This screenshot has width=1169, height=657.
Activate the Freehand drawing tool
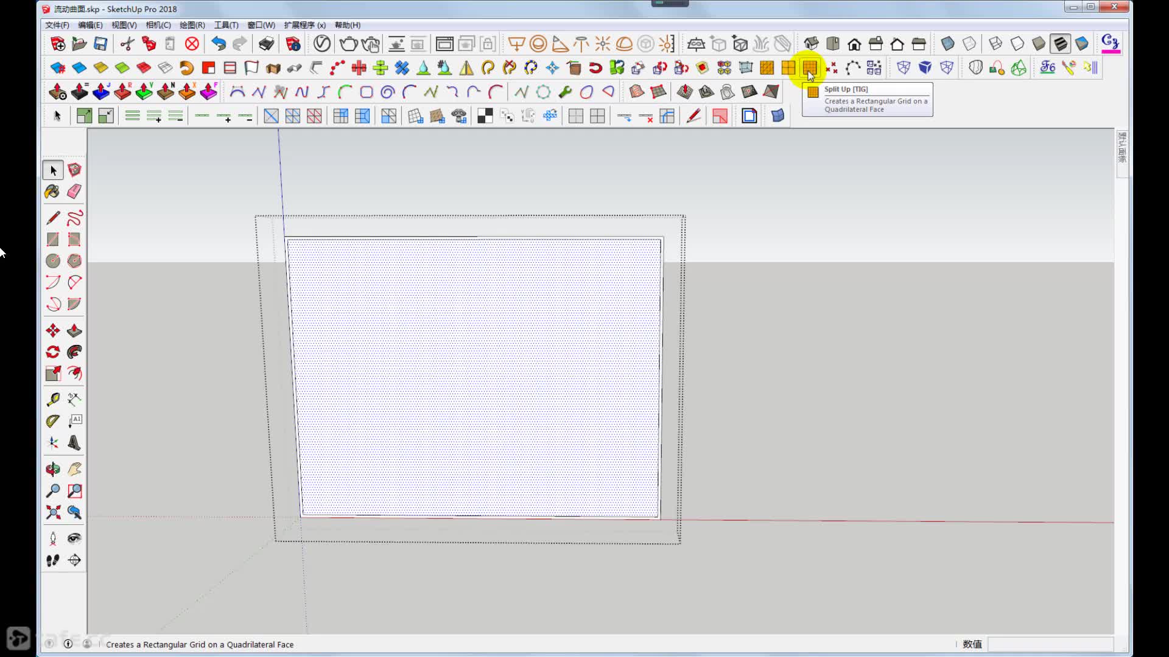tap(74, 218)
